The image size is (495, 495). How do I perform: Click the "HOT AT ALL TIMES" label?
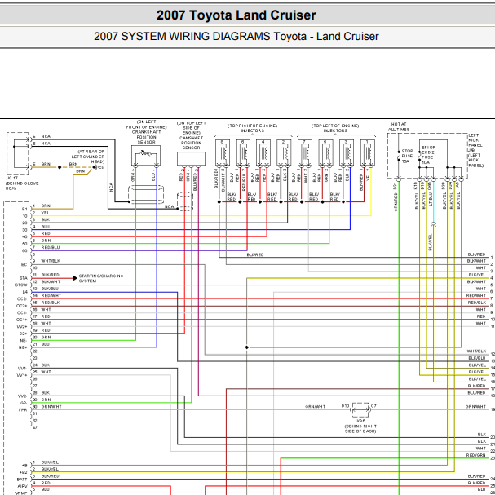399,127
